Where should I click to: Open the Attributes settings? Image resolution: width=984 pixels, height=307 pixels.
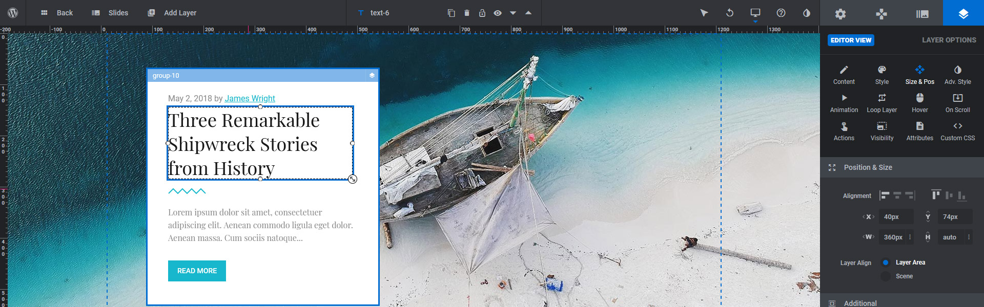pos(920,131)
